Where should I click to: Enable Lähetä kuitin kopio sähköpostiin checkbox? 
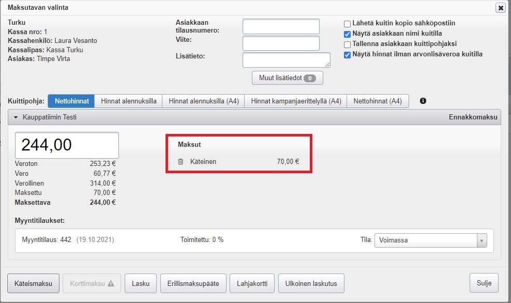coord(348,23)
